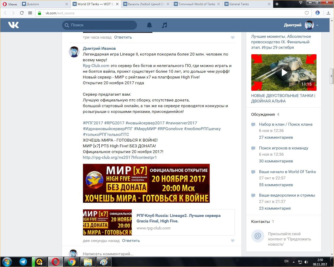The image size is (334, 267).
Task: Switch to Выжить Любой Ценой tab
Action: pyautogui.click(x=146, y=4)
